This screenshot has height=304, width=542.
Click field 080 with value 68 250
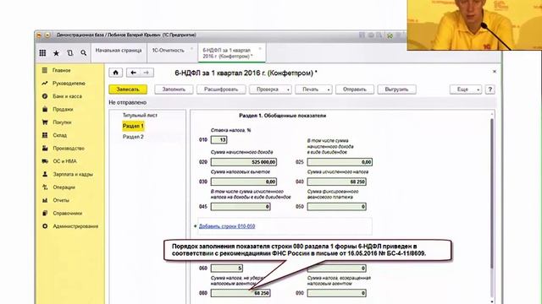[x=241, y=293]
